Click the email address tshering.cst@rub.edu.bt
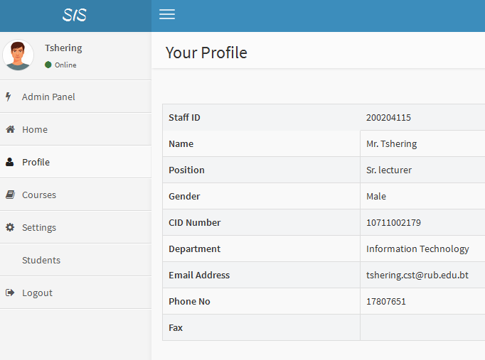485x360 pixels. (417, 275)
